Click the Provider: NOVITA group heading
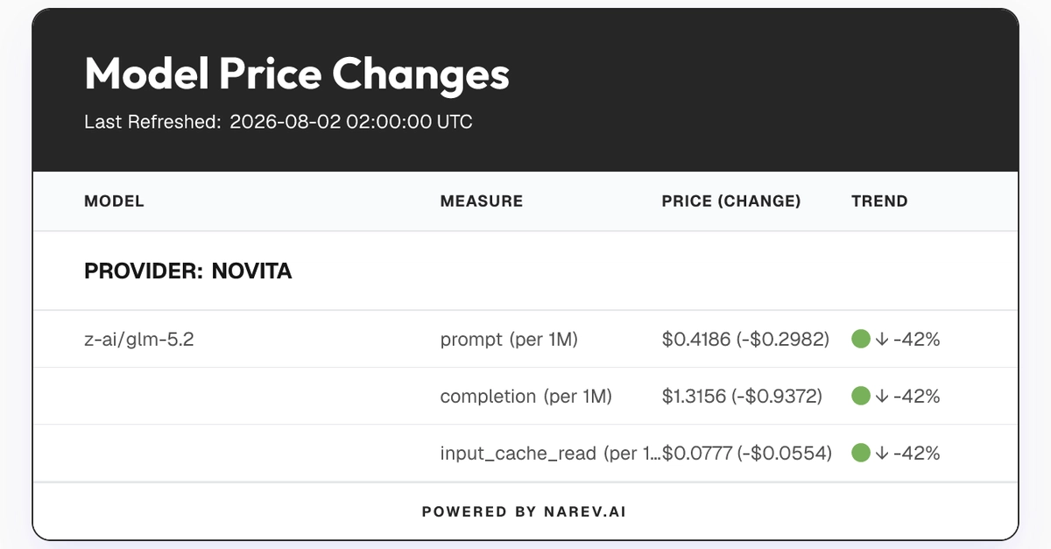Image resolution: width=1051 pixels, height=549 pixels. (188, 271)
